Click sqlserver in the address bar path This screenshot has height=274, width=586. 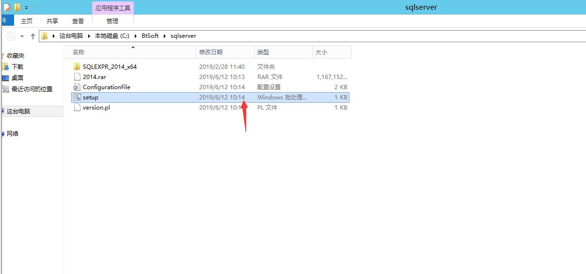(183, 36)
